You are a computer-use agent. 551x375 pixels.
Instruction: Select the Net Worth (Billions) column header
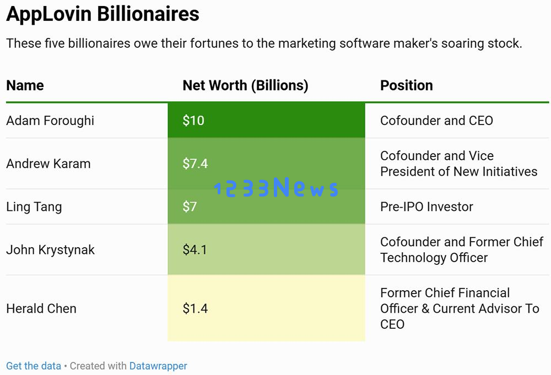point(245,85)
